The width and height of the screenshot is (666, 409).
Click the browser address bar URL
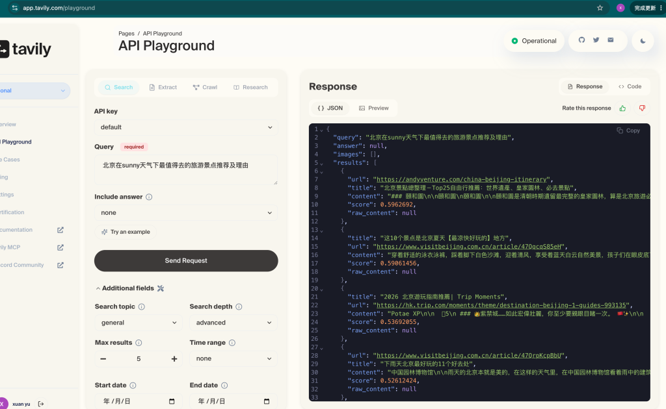pyautogui.click(x=59, y=8)
